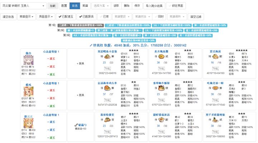258x143 pixels.
Task: Open the 橙风 chef name link
Action: (x=28, y=85)
